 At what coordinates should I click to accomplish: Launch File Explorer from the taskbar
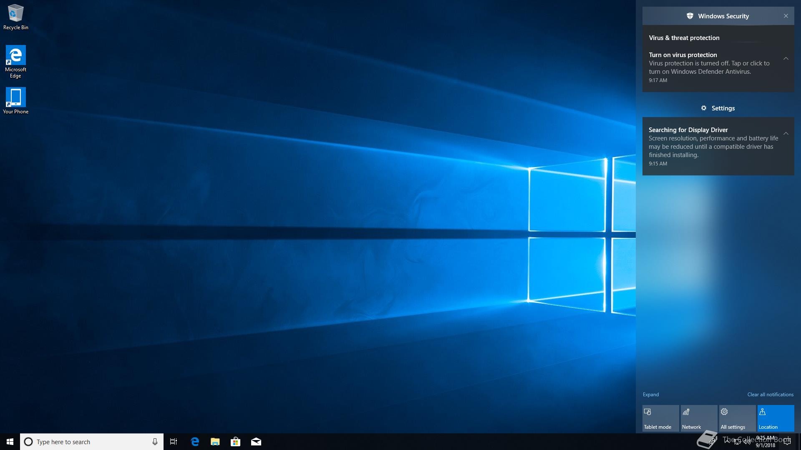coord(215,442)
